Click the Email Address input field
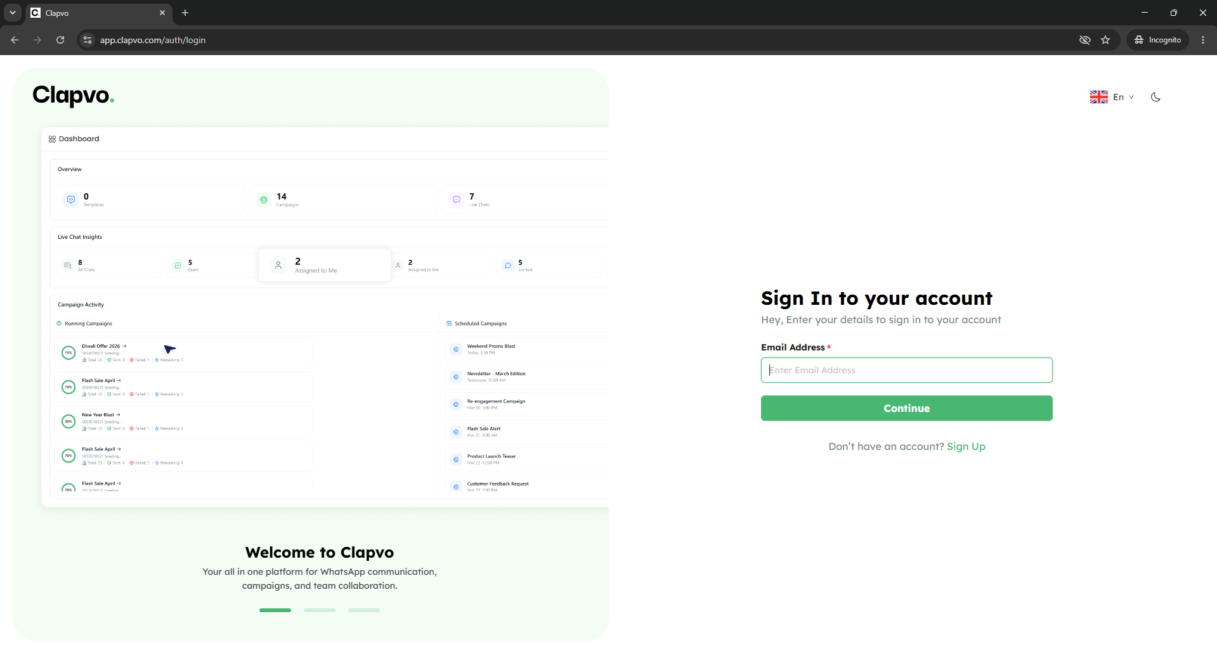Screen dimensions: 1217x654 pos(906,370)
